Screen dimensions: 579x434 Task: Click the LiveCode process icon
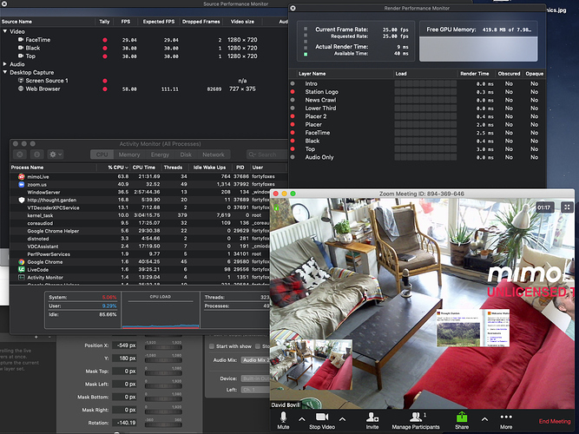point(22,270)
